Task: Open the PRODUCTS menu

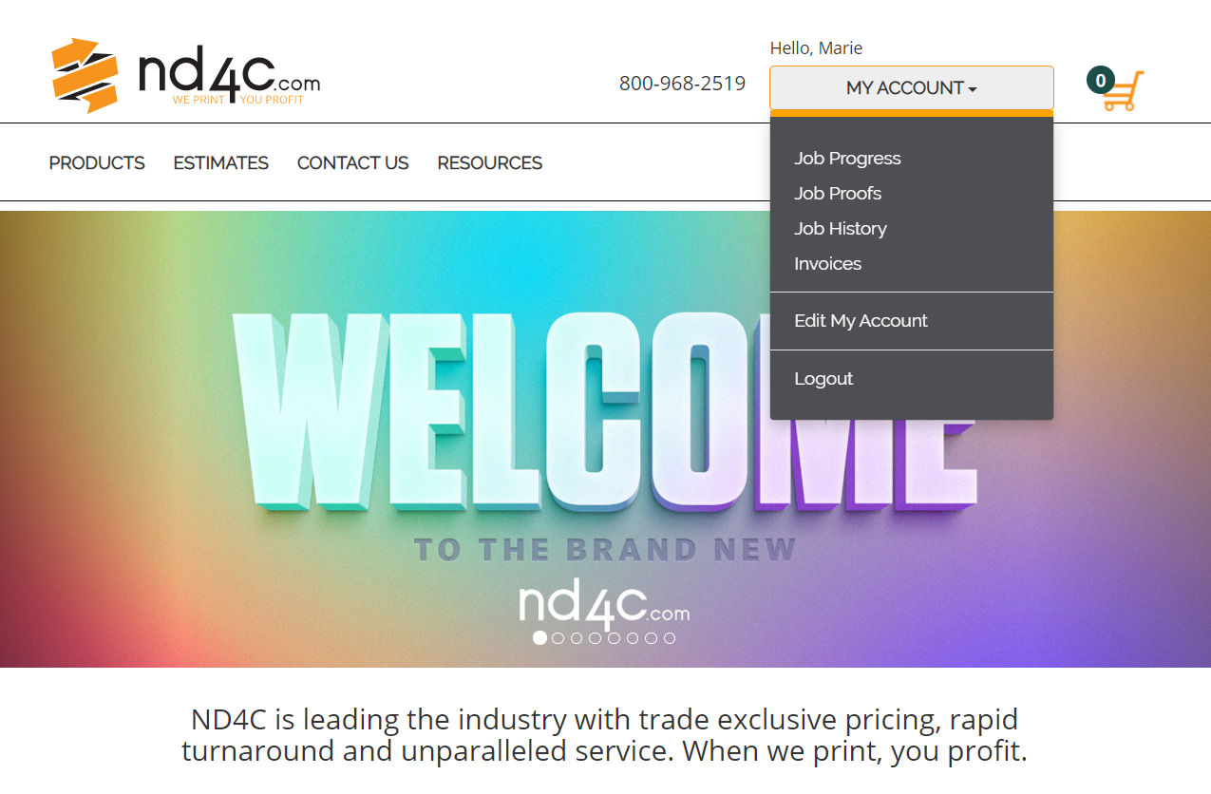Action: (x=97, y=163)
